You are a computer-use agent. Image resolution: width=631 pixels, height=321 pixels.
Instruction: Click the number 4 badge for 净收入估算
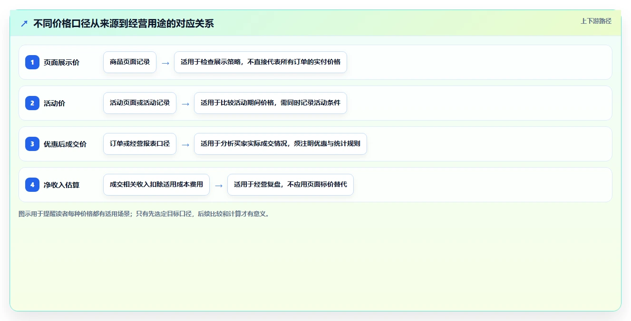(x=32, y=185)
